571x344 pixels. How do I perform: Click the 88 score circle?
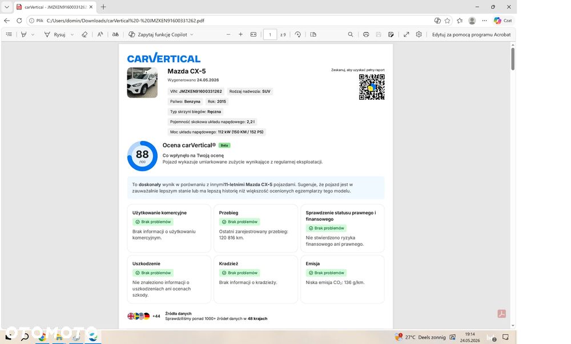point(142,156)
